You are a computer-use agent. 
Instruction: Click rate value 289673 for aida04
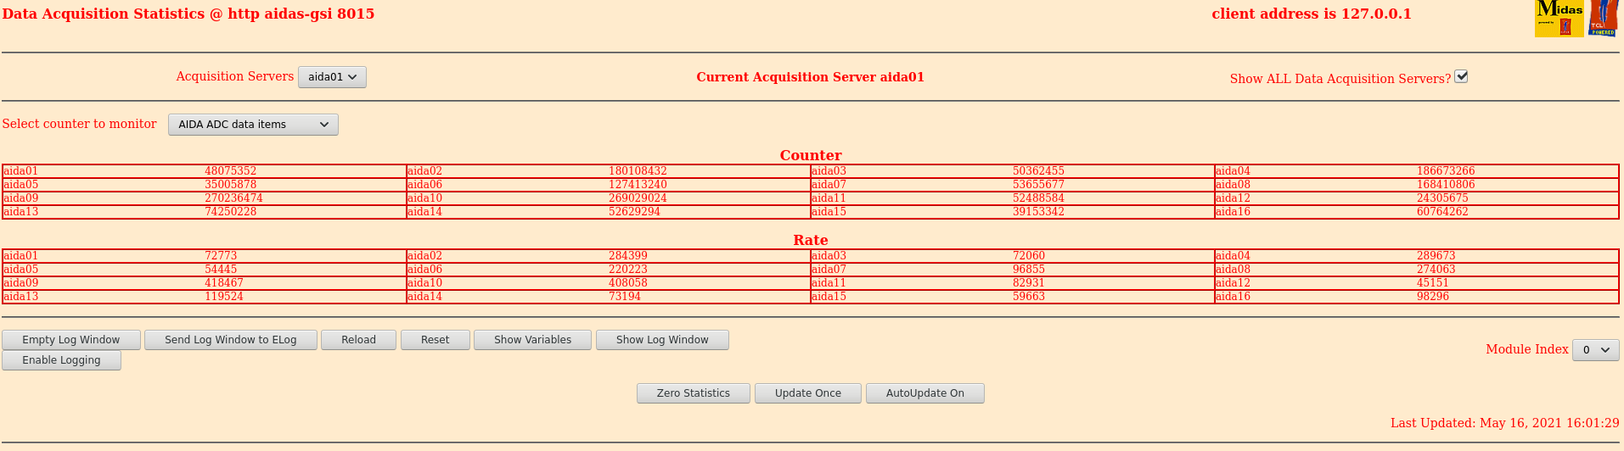[x=1436, y=256]
